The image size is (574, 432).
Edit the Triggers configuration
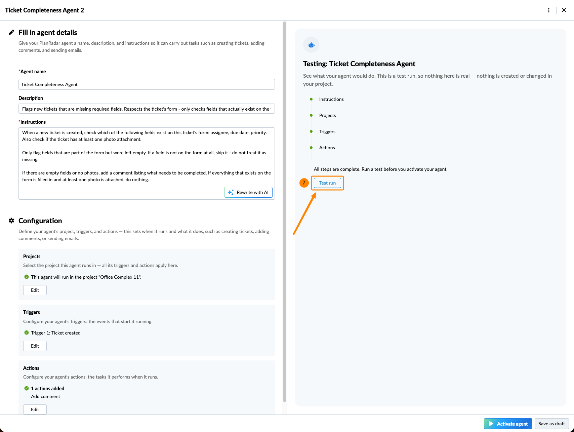(x=35, y=346)
